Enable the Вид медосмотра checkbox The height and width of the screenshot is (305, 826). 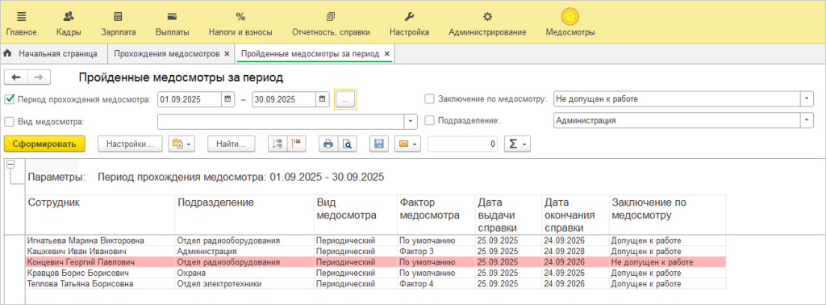(9, 121)
